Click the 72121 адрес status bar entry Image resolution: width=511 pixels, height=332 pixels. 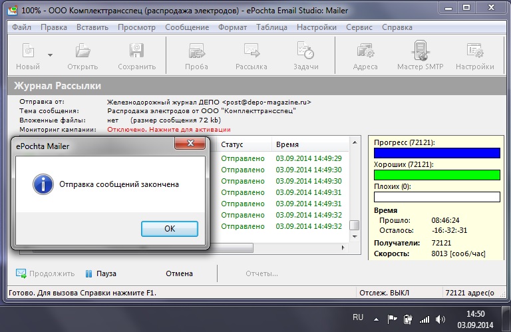(x=470, y=293)
